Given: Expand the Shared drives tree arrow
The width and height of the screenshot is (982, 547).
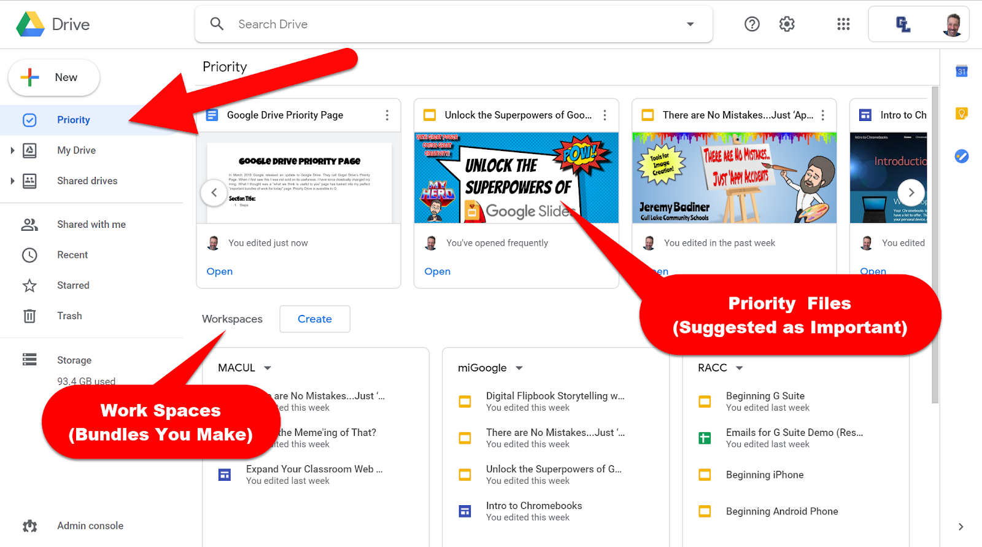Looking at the screenshot, I should coord(12,181).
